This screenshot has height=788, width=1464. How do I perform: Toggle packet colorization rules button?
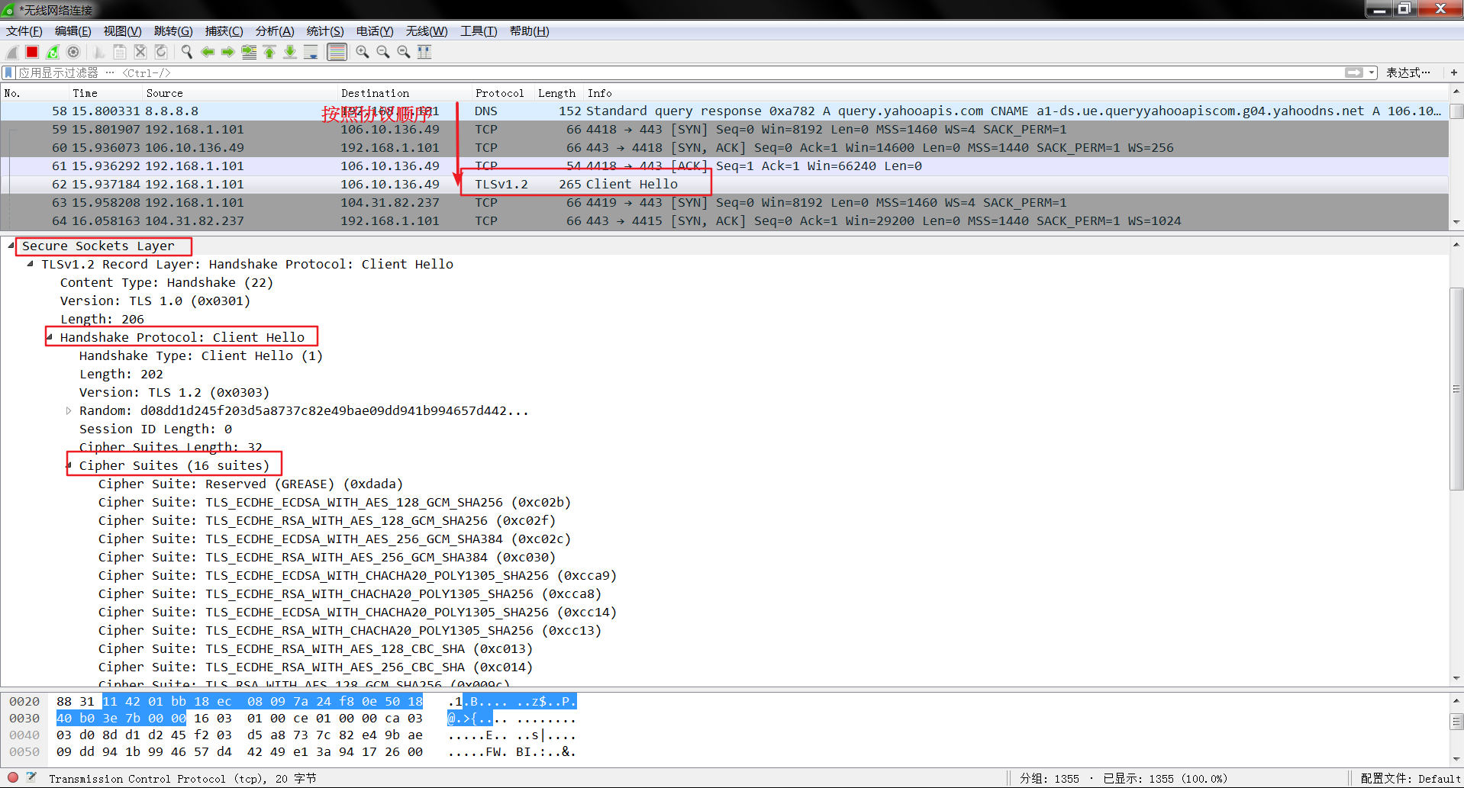pyautogui.click(x=337, y=52)
